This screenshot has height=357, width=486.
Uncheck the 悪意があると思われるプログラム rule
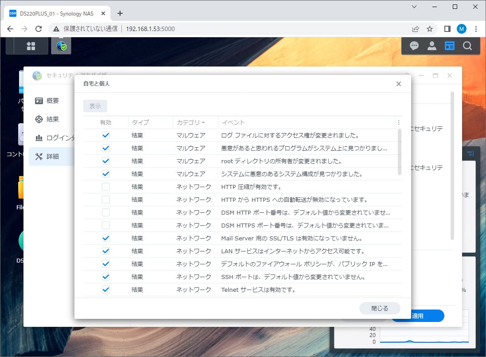click(x=106, y=148)
